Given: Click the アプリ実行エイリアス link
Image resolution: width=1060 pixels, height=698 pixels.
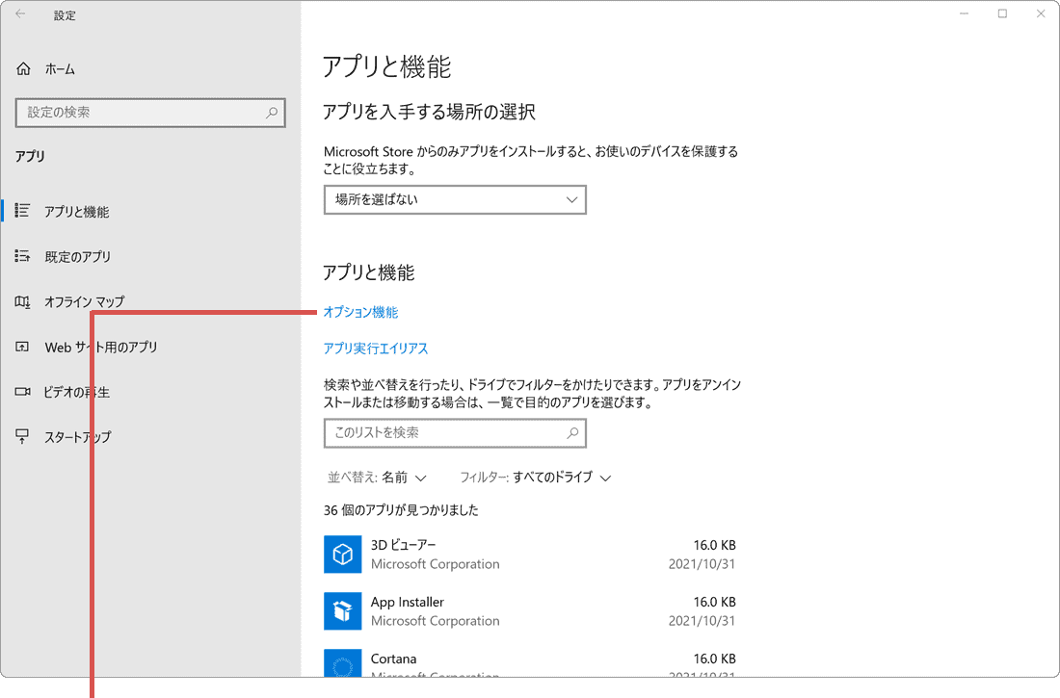Looking at the screenshot, I should coord(376,348).
